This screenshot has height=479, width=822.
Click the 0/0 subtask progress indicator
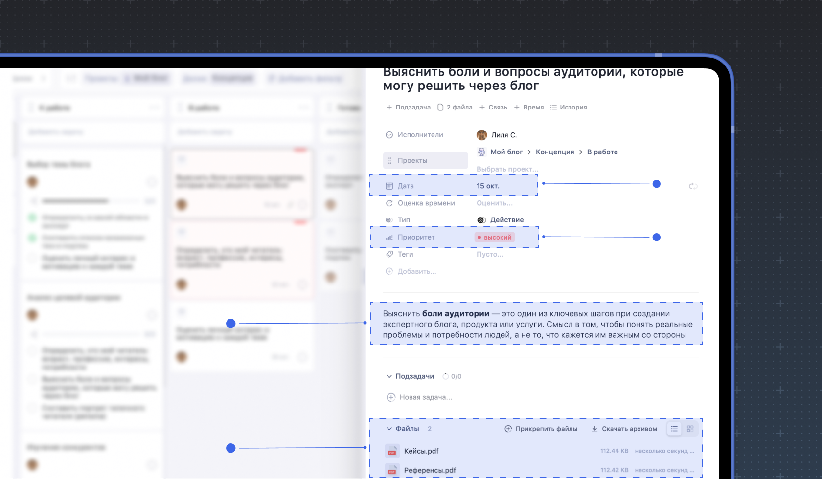(x=452, y=376)
